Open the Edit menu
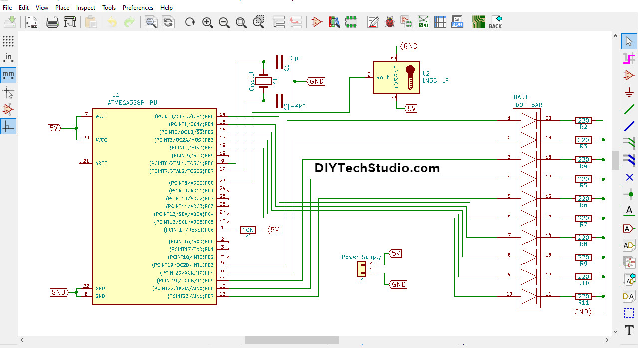Viewport: 638px width, 348px height. click(24, 8)
